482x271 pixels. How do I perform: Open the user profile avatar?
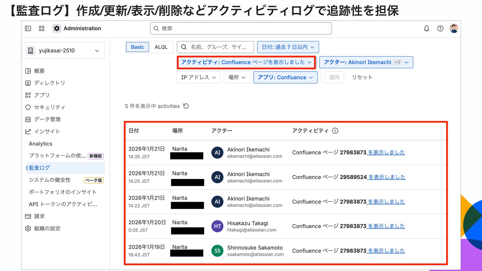point(454,28)
